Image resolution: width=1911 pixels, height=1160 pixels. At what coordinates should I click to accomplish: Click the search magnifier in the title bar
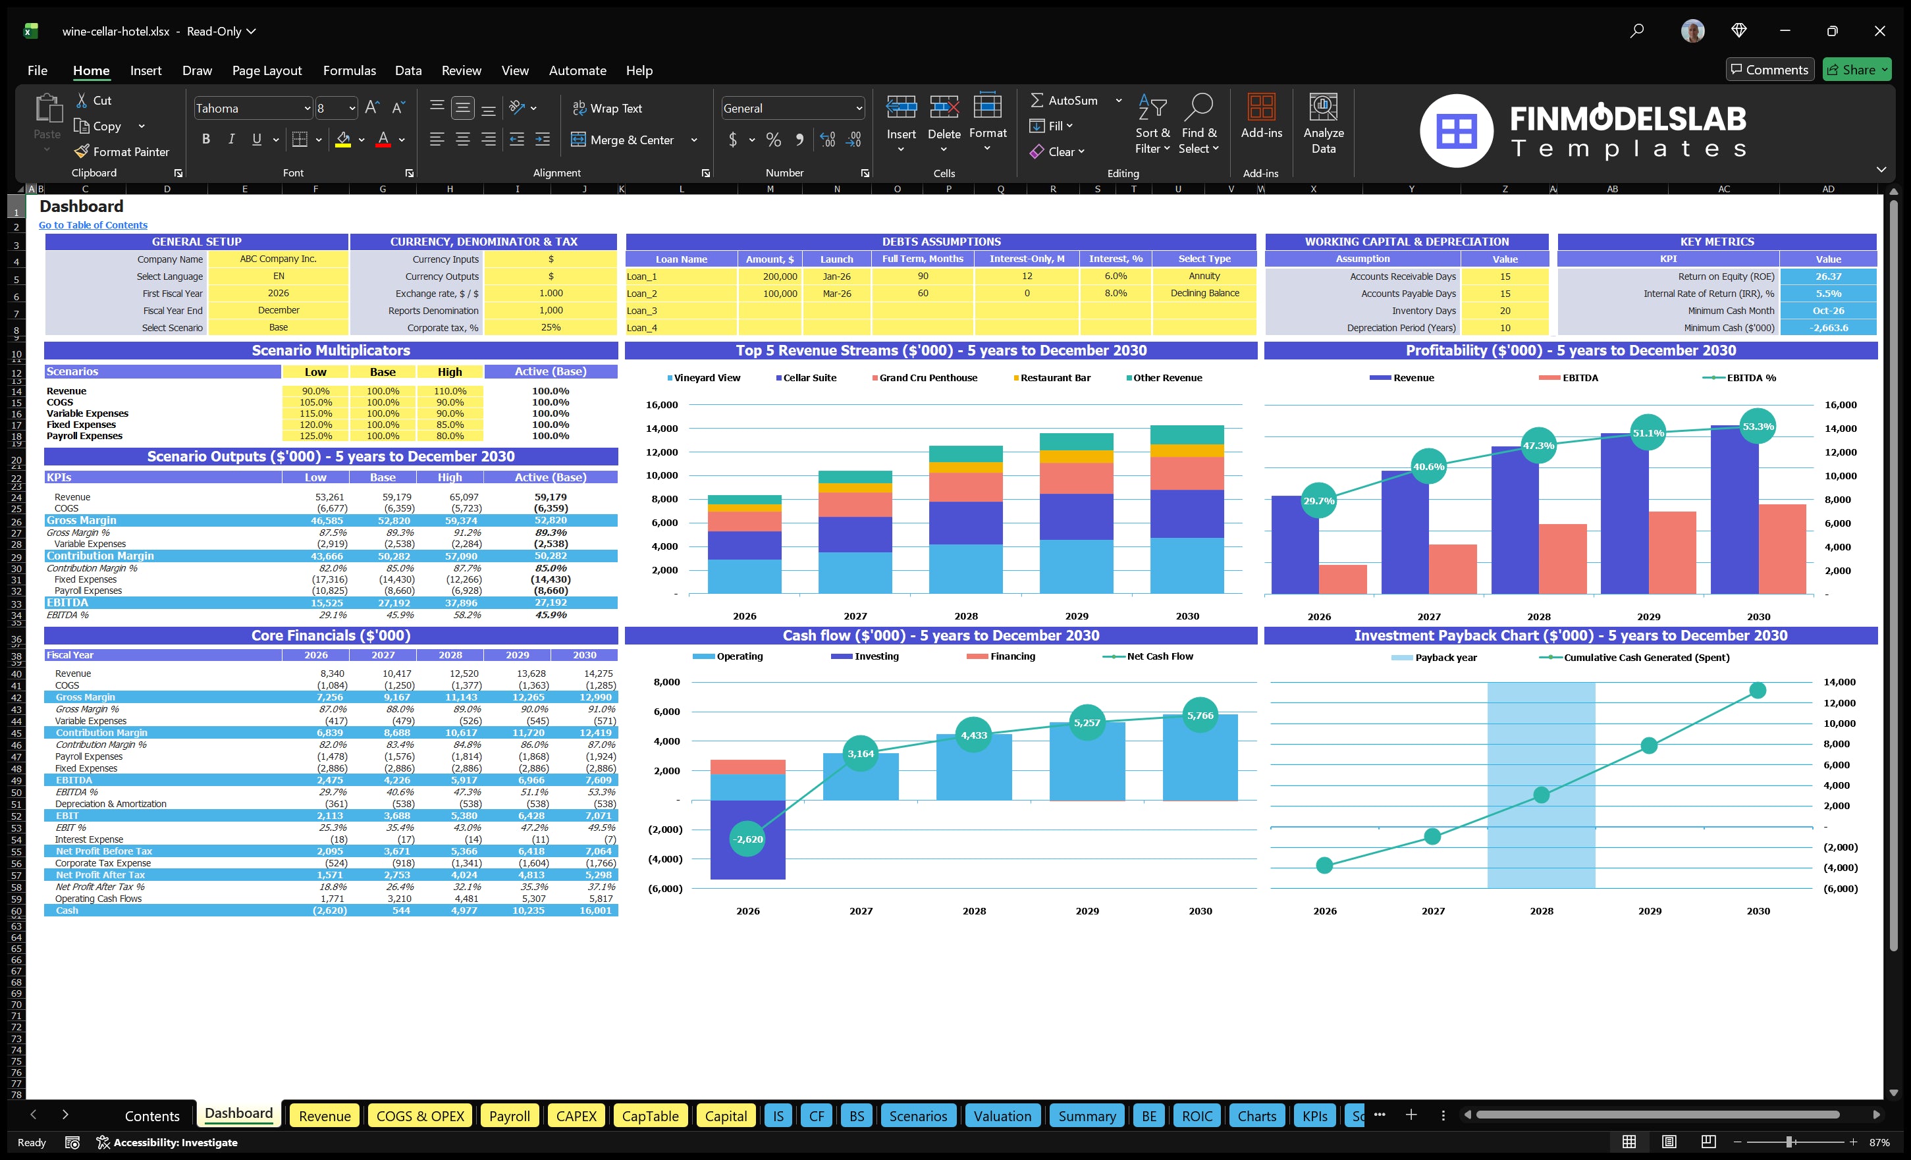coord(1636,31)
